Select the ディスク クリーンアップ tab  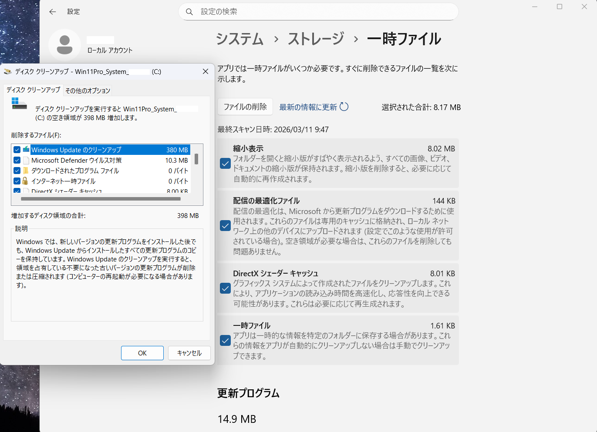[33, 90]
